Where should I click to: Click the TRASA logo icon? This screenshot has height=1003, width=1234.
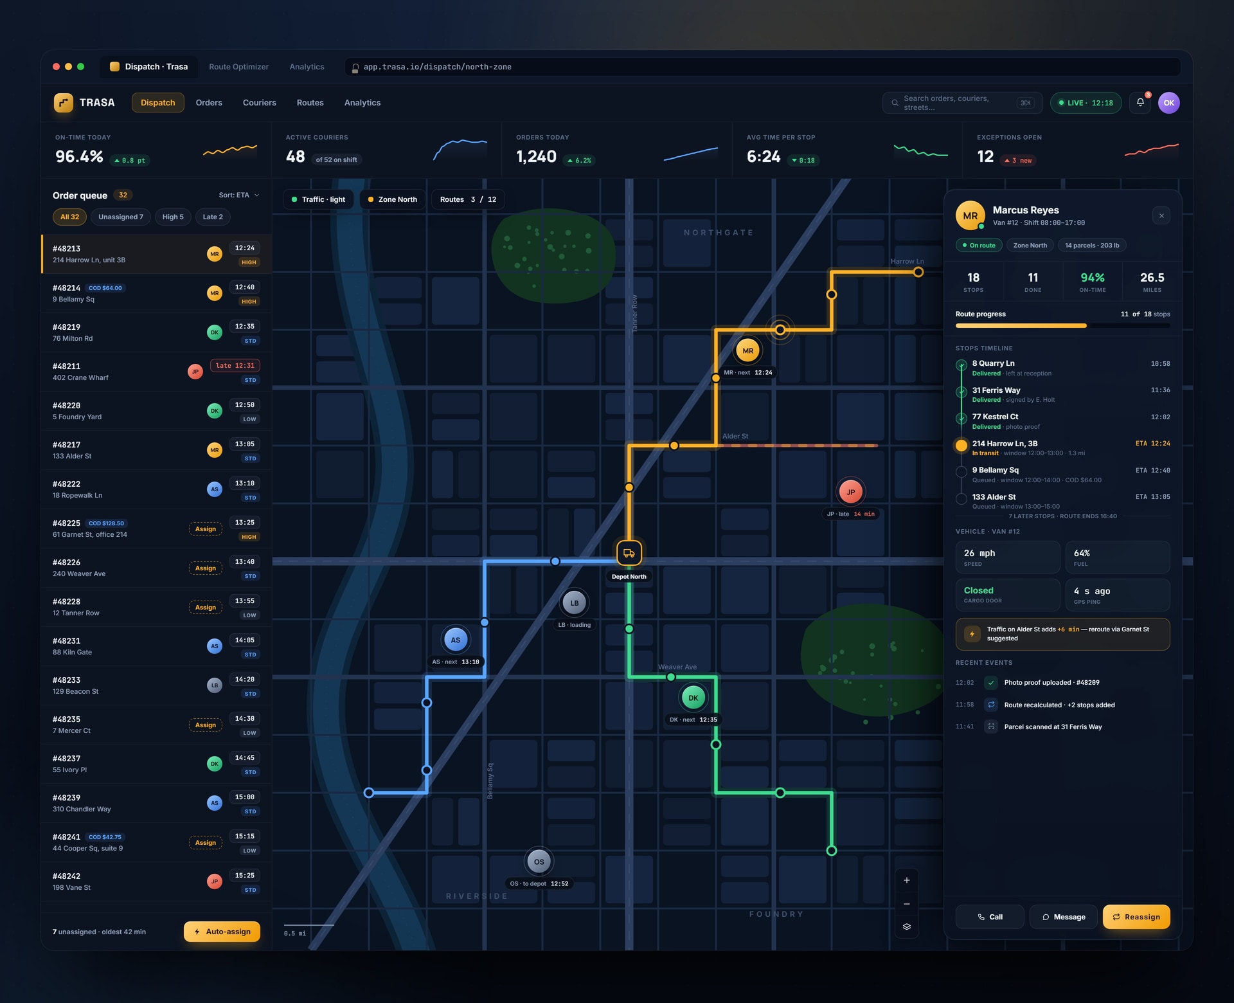64,103
